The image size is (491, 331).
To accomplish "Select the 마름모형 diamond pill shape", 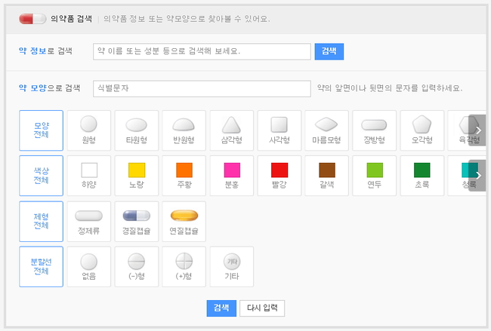I will (x=326, y=130).
